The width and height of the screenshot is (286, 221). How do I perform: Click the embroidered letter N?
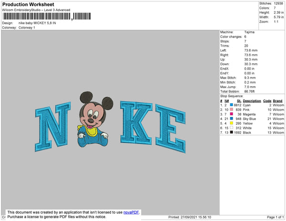click(53, 127)
